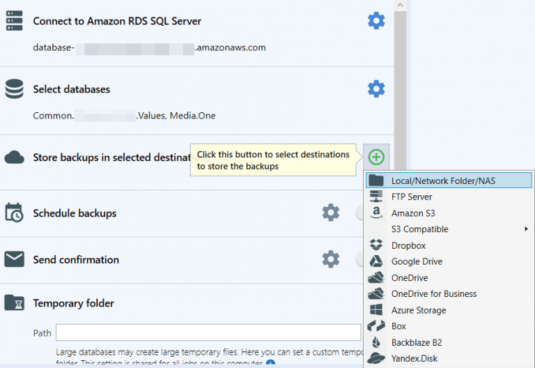535x368 pixels.
Task: Pick OneDrive for Business destination
Action: coord(434,294)
